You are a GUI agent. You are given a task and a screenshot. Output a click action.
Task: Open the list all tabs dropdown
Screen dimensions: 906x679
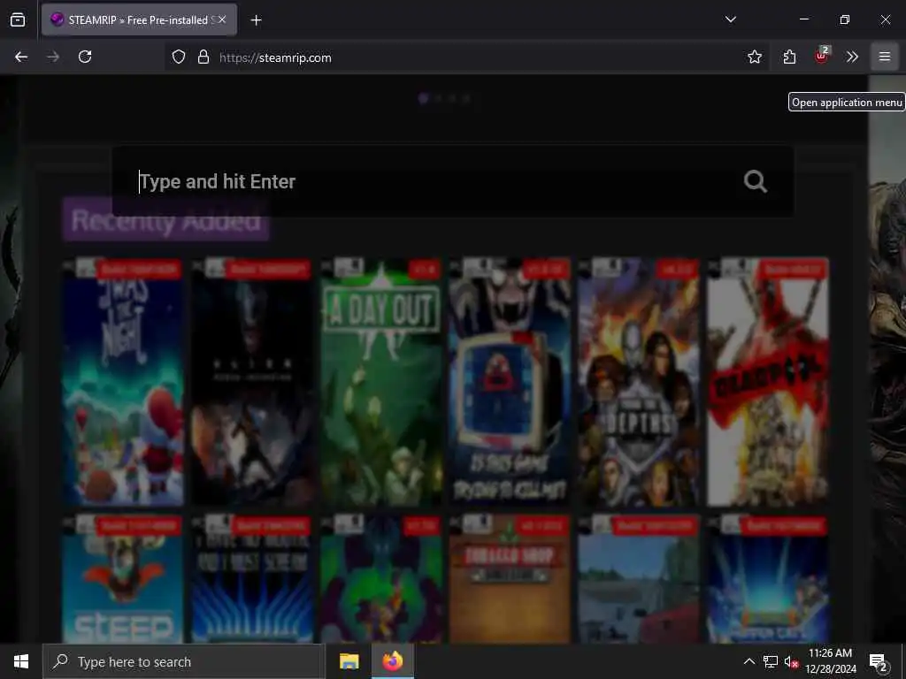(730, 19)
